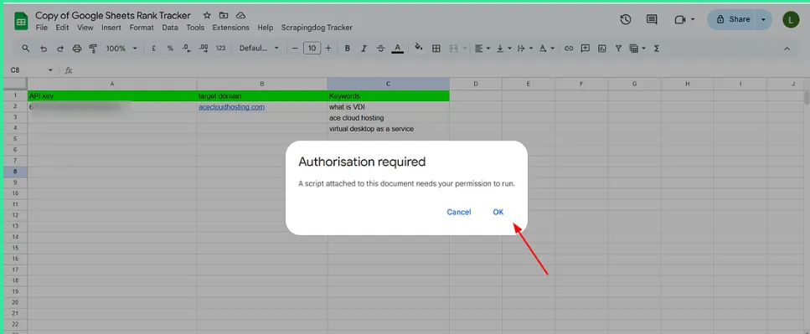Click the Insert link icon
810x334 pixels.
(x=569, y=49)
